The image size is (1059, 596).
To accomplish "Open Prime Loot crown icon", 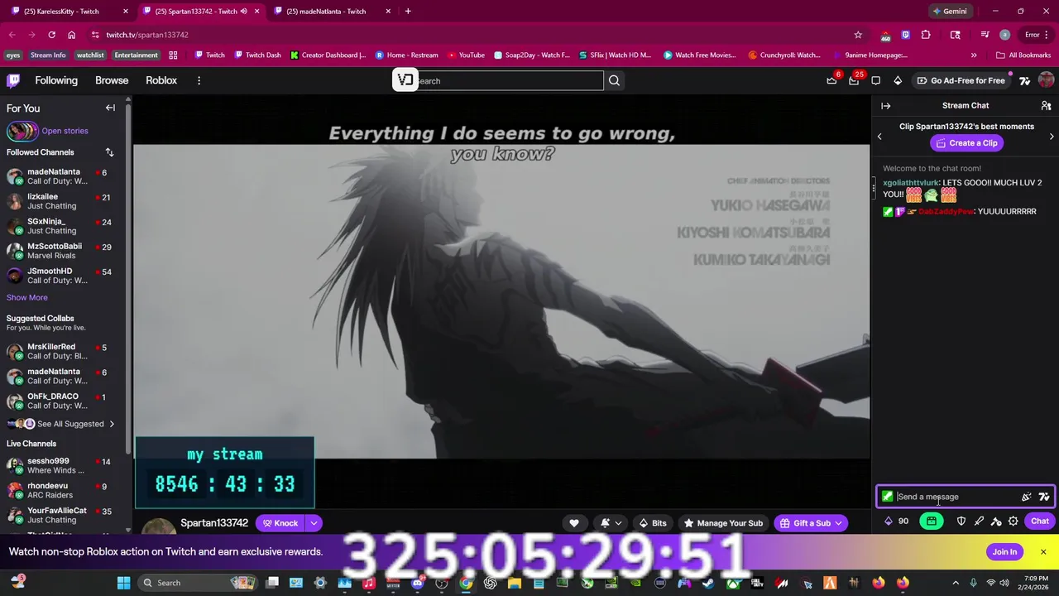I will tap(831, 80).
